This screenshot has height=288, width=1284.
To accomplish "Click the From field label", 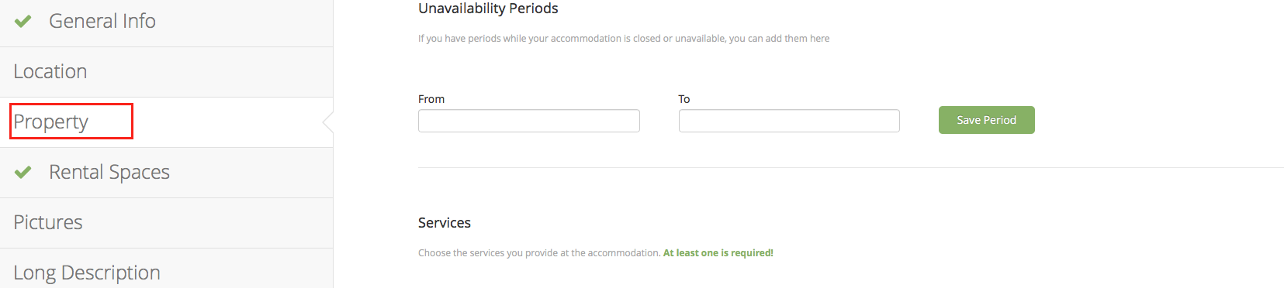I will tap(431, 99).
